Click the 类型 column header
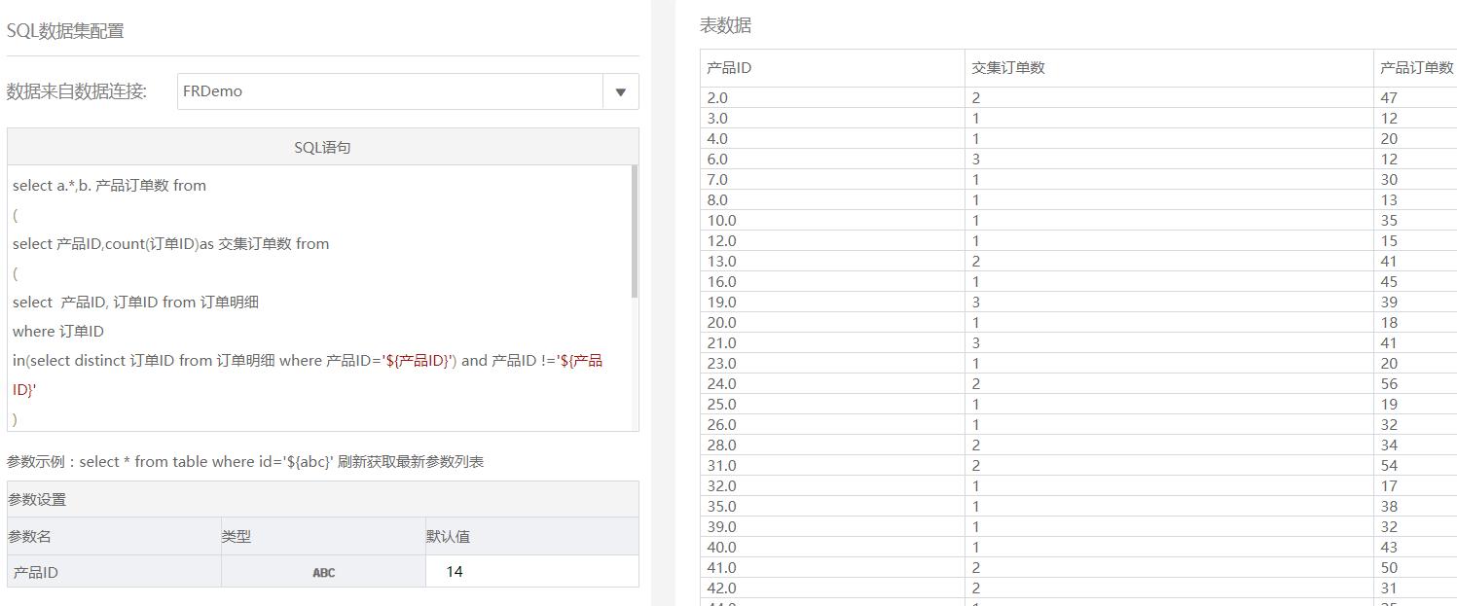This screenshot has width=1457, height=606. coord(323,536)
